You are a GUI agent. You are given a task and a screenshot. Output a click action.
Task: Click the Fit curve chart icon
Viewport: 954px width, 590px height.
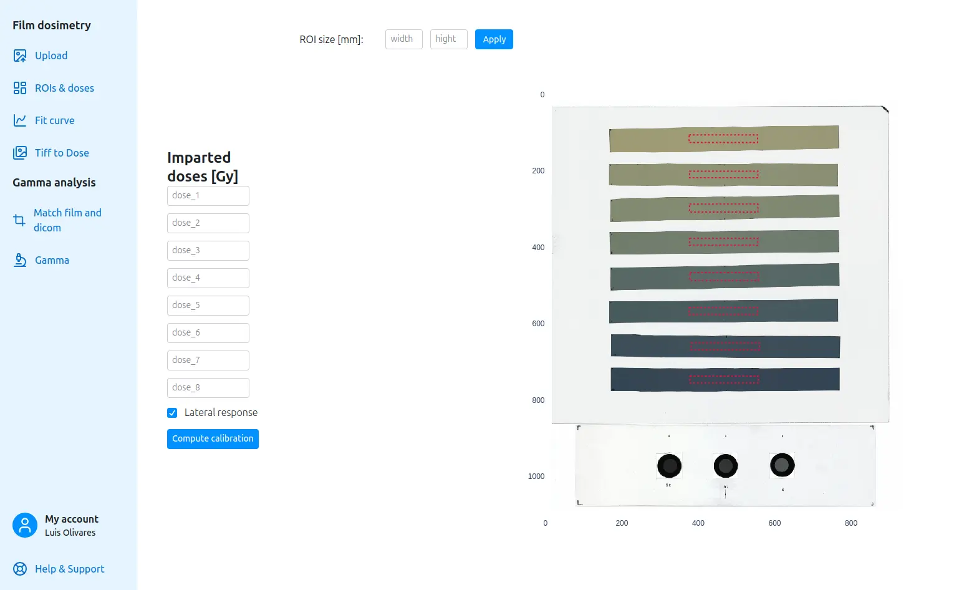click(20, 120)
